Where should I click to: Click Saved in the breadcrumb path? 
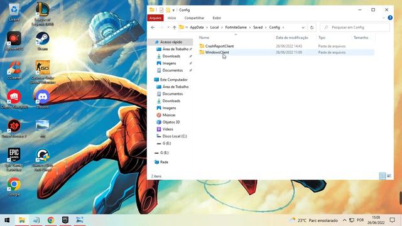coord(258,28)
